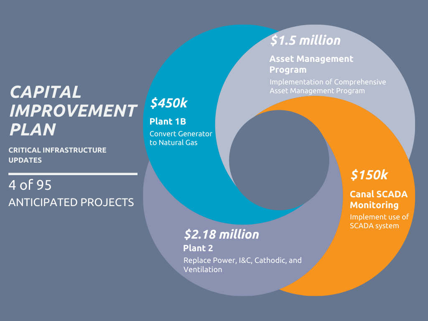
Task: Select the "4 of 95" text
Action: (30, 185)
